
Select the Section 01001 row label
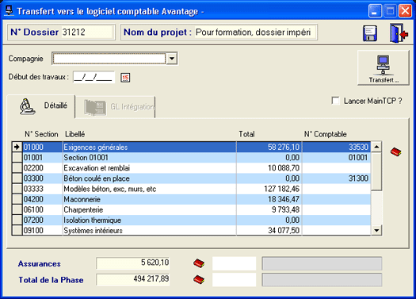tap(86, 158)
